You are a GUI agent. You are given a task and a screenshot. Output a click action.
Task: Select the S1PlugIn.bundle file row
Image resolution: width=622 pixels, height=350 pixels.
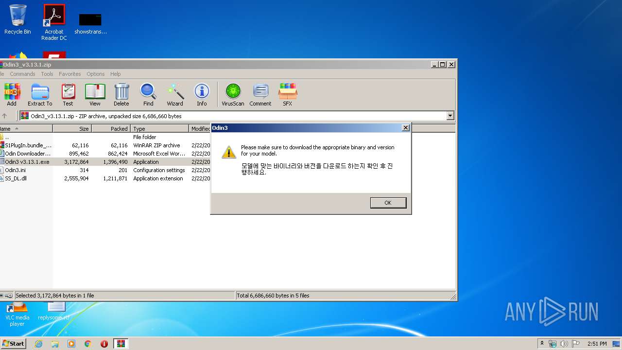click(105, 145)
